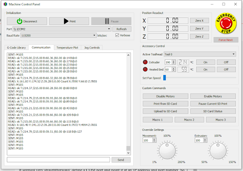The height and width of the screenshot is (171, 243).
Task: Click the Heated Bed temperature field showing 60
Action: 169,69
